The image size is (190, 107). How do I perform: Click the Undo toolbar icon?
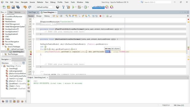[25, 7]
